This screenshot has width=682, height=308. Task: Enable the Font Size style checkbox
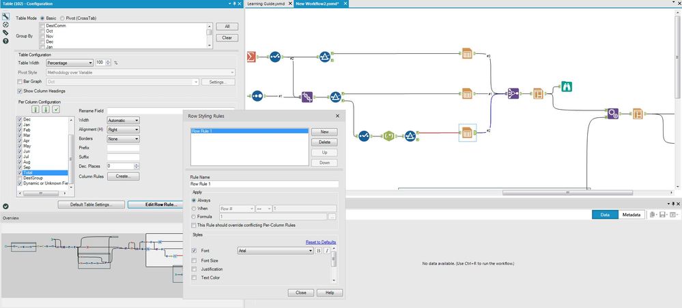[194, 261]
